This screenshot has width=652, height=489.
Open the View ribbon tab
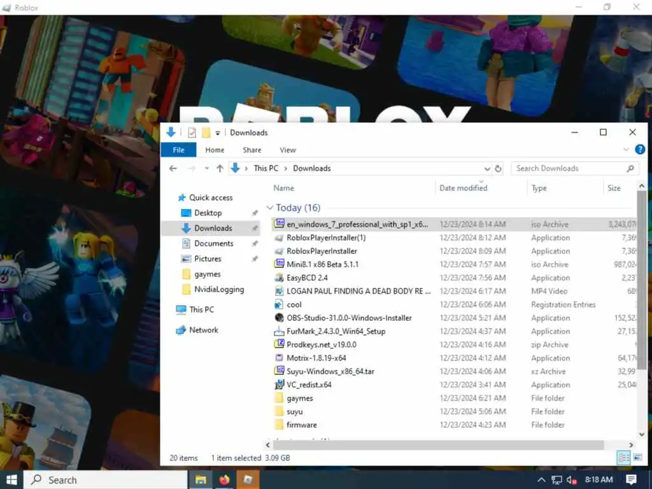(x=288, y=150)
